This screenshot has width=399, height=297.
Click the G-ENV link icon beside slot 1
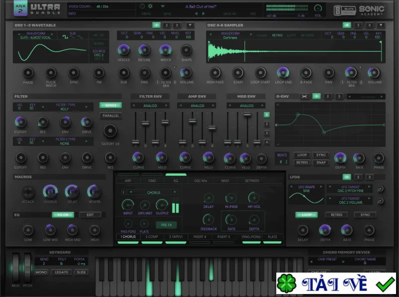click(x=304, y=96)
